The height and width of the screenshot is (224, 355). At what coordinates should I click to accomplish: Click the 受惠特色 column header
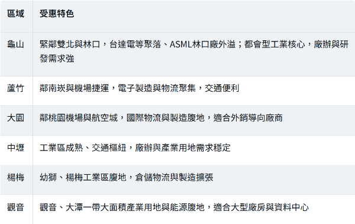point(57,14)
